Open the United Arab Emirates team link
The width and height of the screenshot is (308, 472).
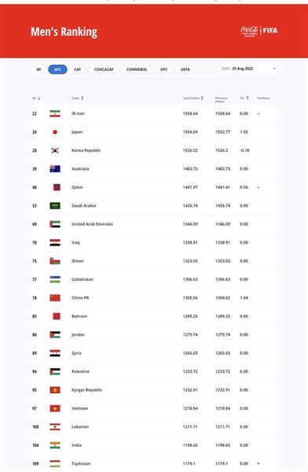tap(93, 224)
